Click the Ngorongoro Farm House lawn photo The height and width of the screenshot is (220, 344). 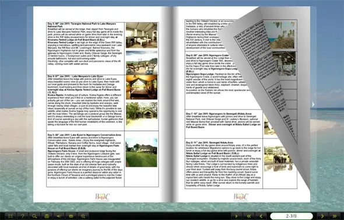(x=142, y=152)
